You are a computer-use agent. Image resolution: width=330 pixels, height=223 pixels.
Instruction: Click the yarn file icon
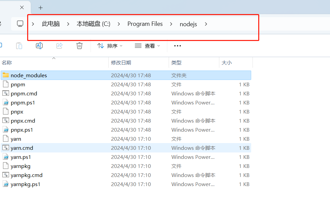6,138
